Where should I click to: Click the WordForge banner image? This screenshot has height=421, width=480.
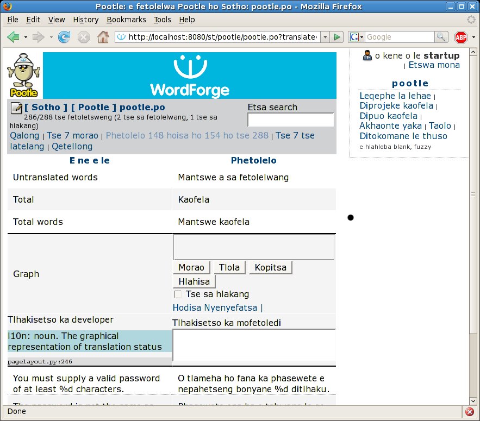[190, 76]
